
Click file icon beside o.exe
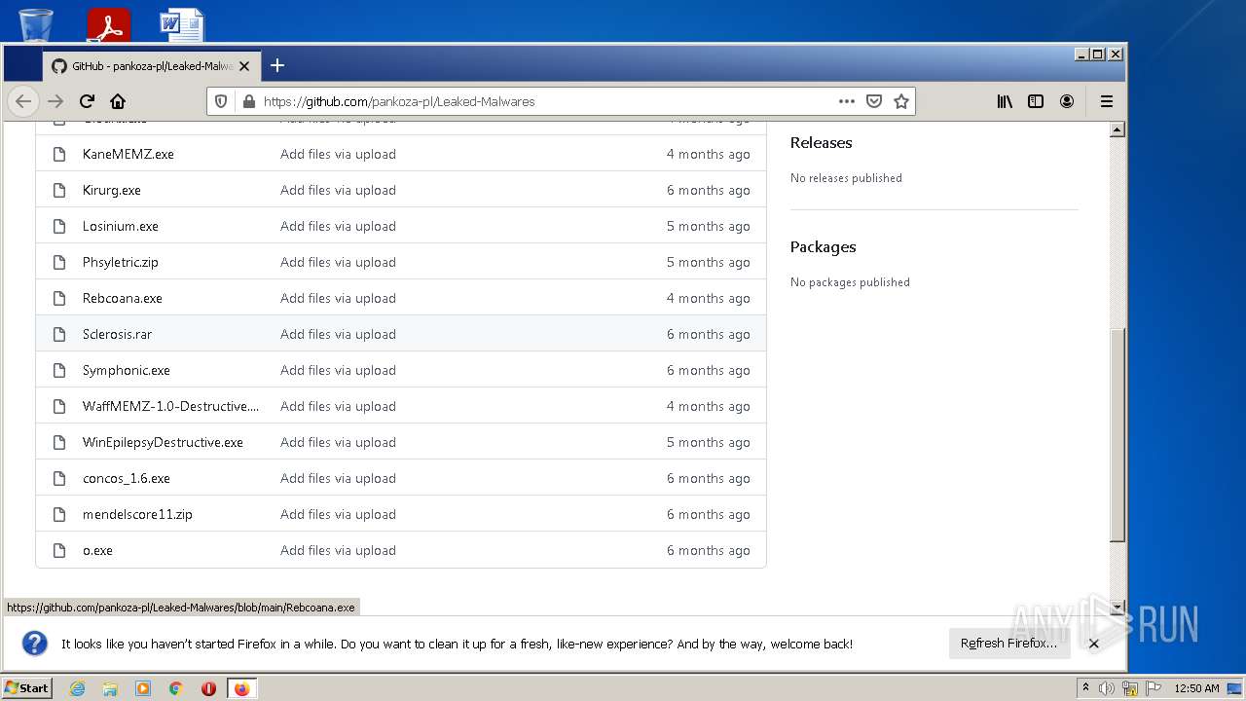(x=59, y=550)
